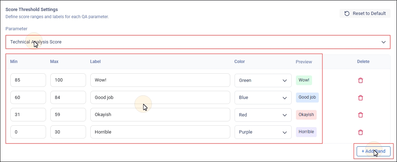
Task: Open the Technical Analysis Score parameter dropdown
Action: (x=198, y=42)
